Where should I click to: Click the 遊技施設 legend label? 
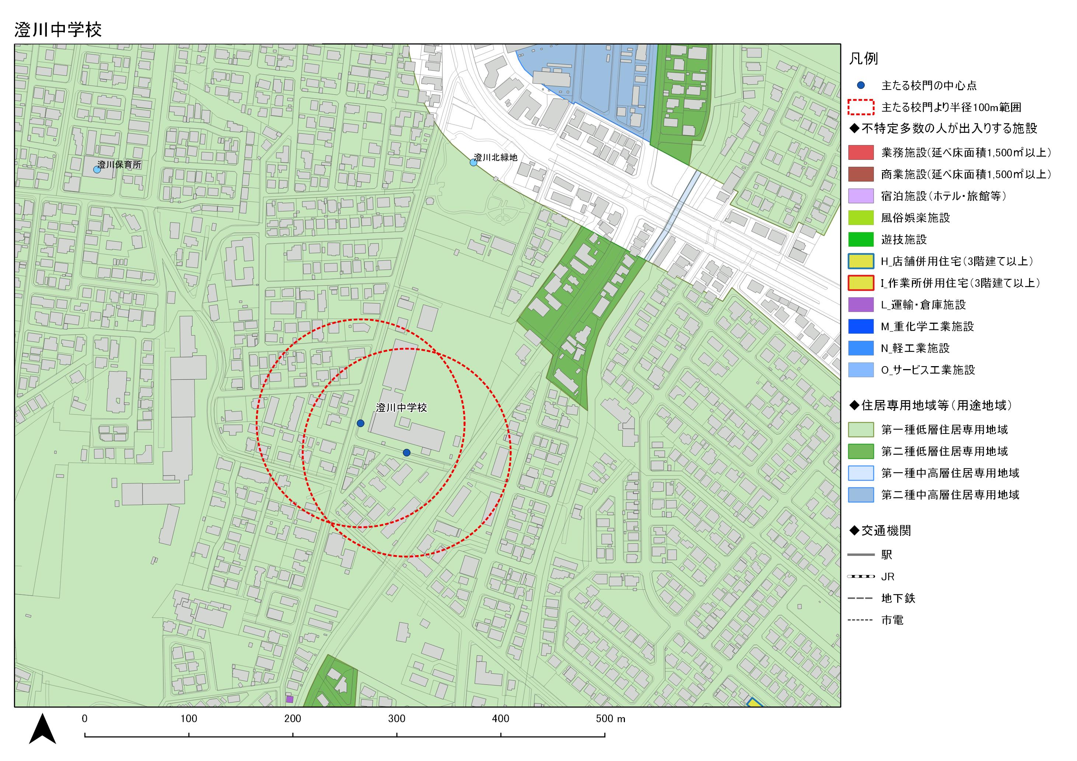coord(904,239)
